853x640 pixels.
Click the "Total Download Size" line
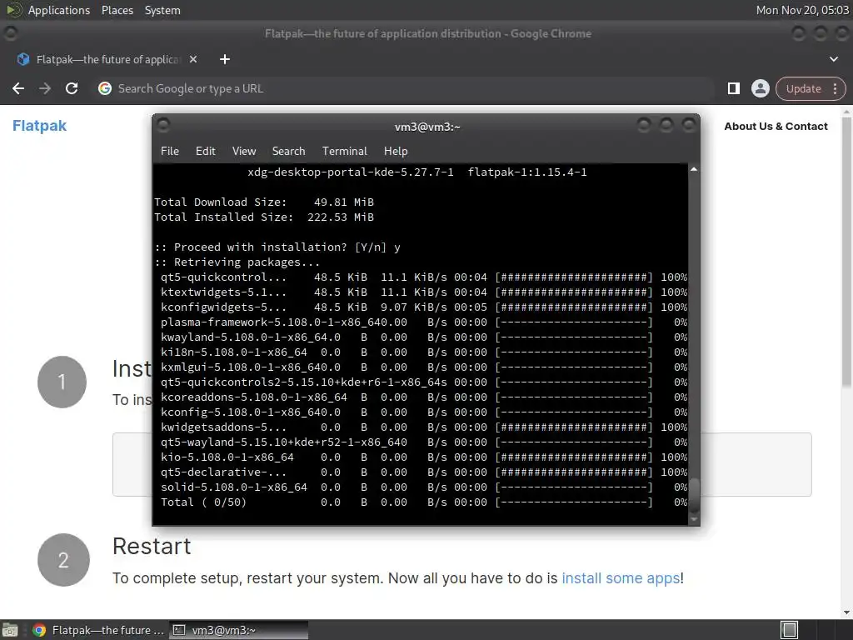[x=264, y=202]
